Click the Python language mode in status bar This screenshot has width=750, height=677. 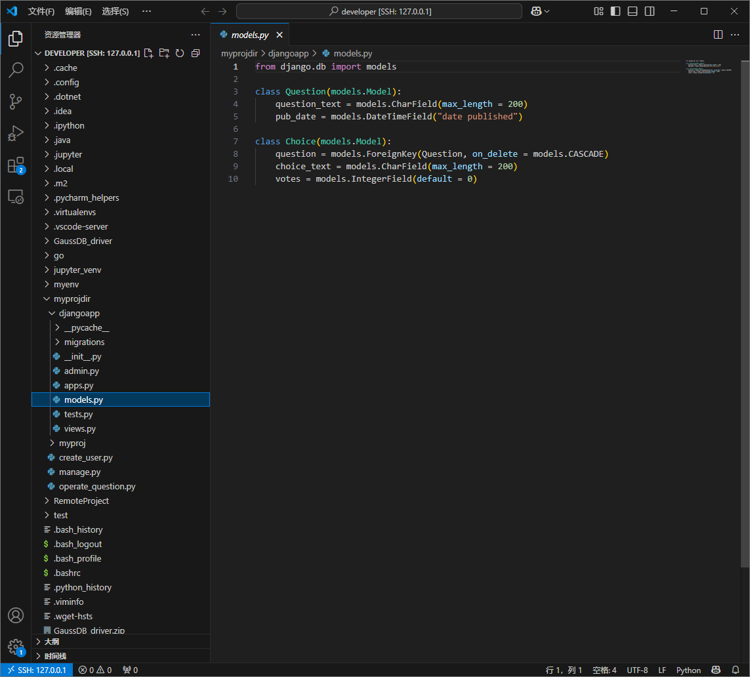click(688, 670)
